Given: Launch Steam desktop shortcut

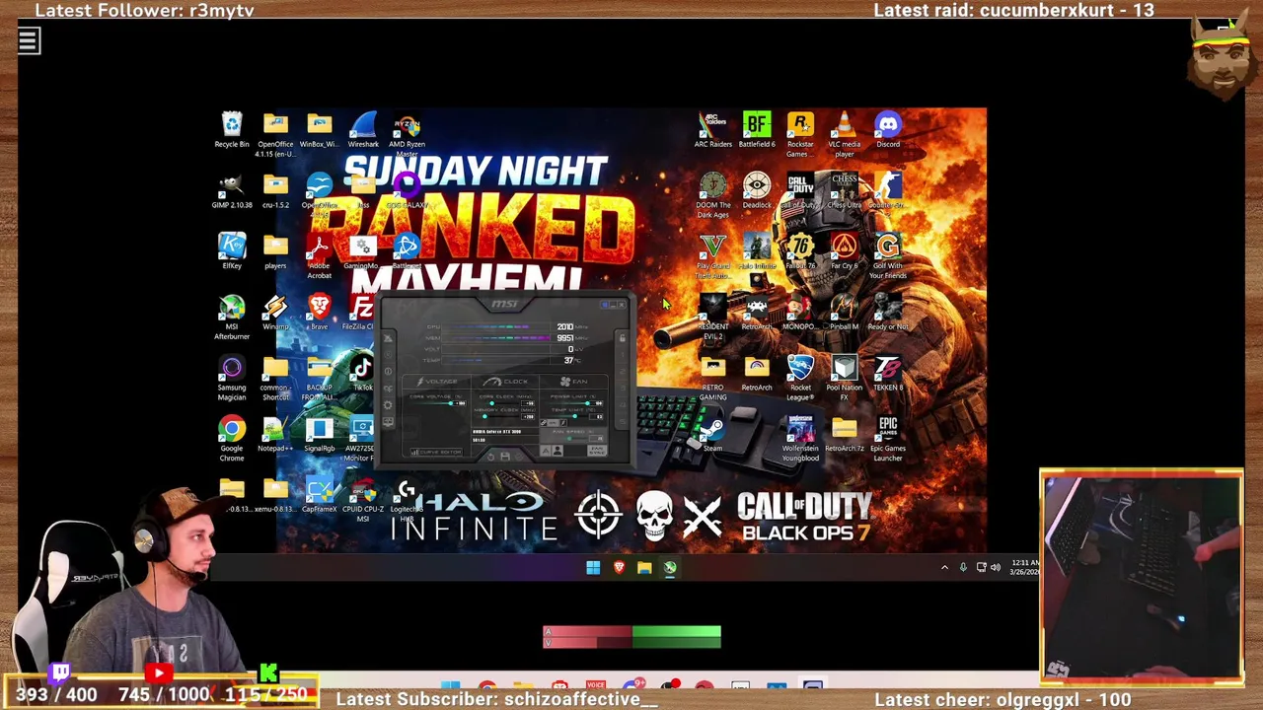Looking at the screenshot, I should (x=712, y=434).
